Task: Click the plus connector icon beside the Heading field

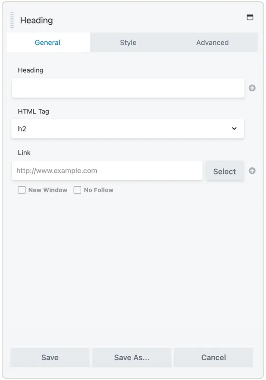Action: (252, 88)
